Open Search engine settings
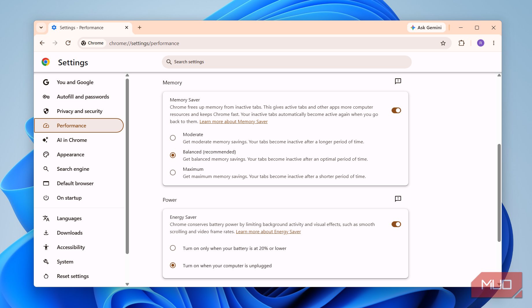Image resolution: width=532 pixels, height=308 pixels. pyautogui.click(x=79, y=169)
